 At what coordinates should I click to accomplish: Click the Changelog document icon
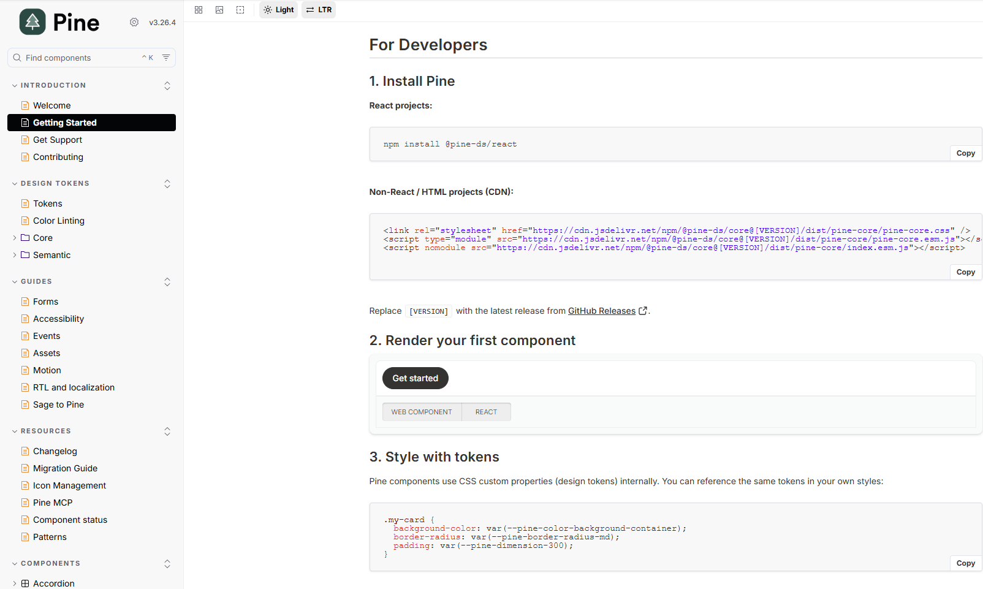pos(25,451)
